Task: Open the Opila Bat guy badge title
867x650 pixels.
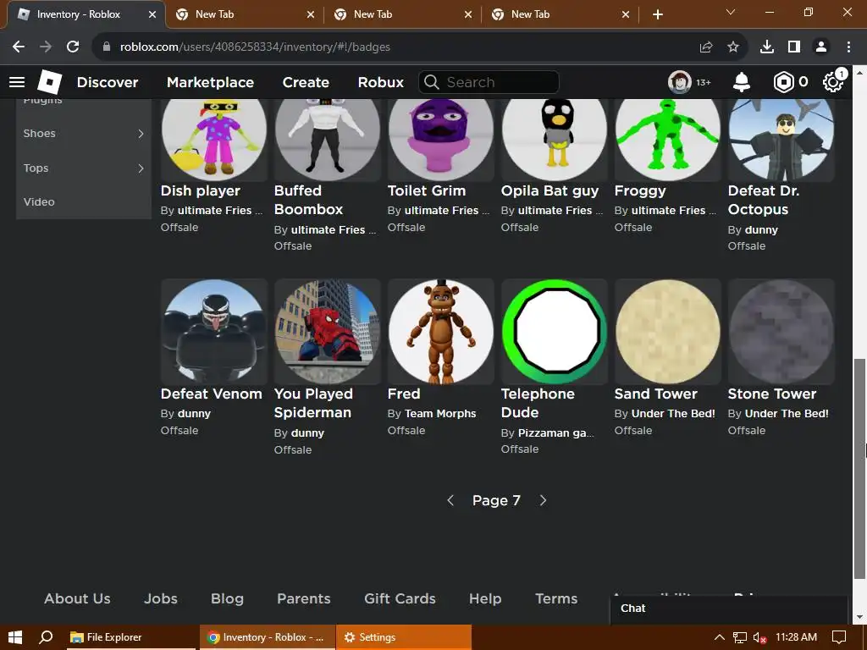Action: [x=549, y=190]
